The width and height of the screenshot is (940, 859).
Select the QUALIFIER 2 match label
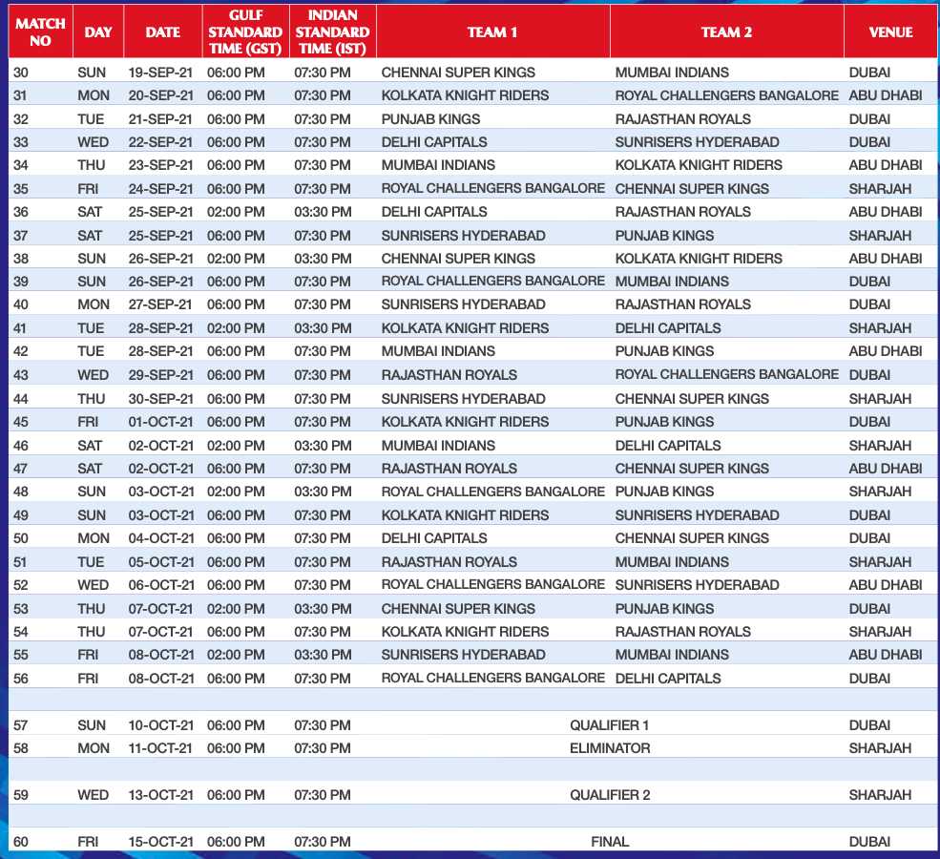click(x=609, y=795)
